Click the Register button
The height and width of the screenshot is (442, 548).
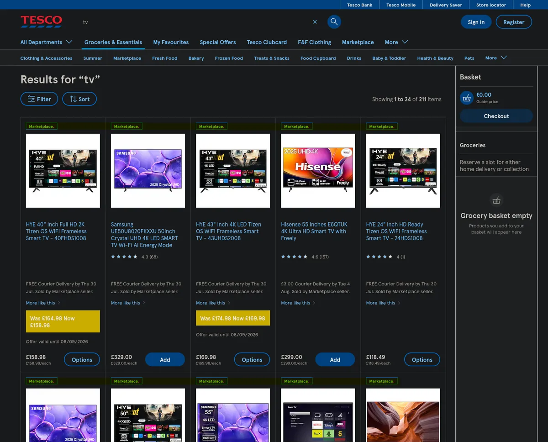[514, 22]
